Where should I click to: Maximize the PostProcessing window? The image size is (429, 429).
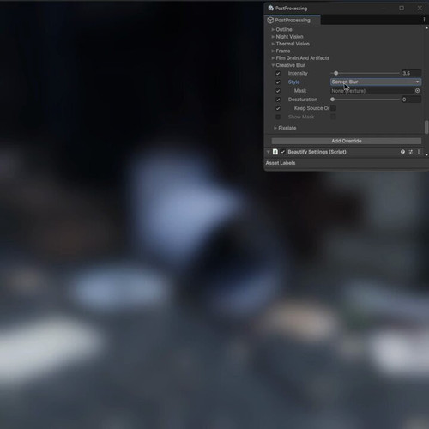point(402,8)
